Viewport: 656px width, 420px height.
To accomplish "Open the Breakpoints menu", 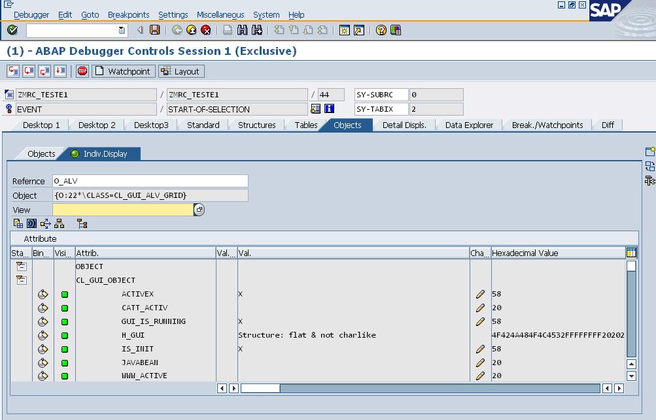I will point(128,14).
